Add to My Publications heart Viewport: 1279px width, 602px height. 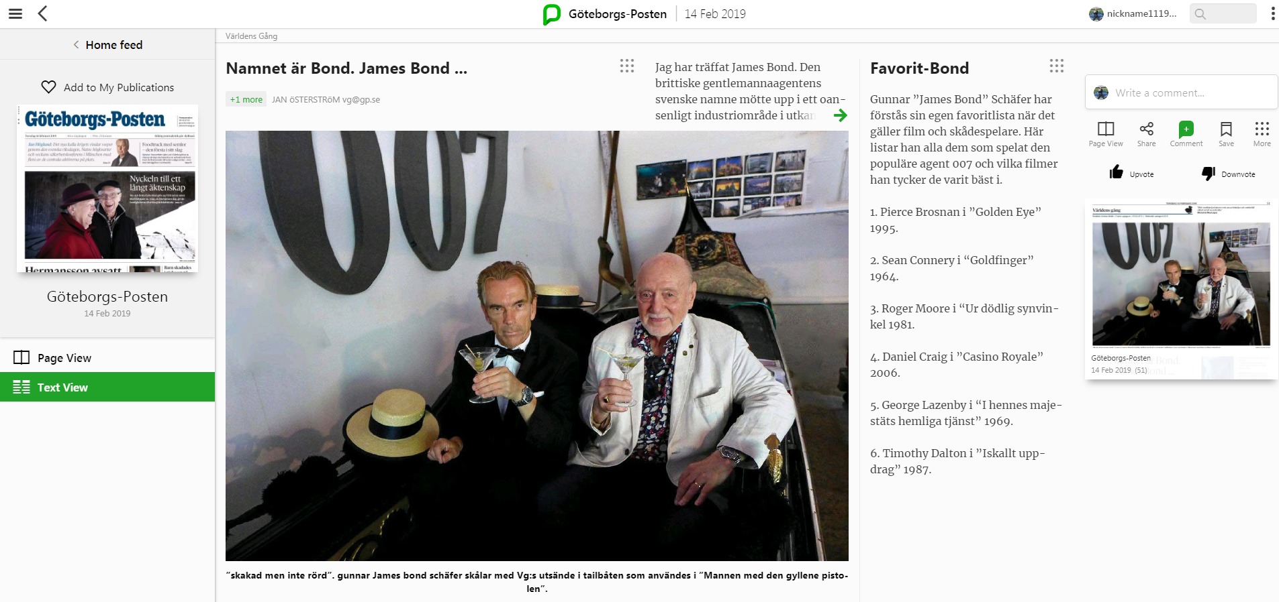48,87
